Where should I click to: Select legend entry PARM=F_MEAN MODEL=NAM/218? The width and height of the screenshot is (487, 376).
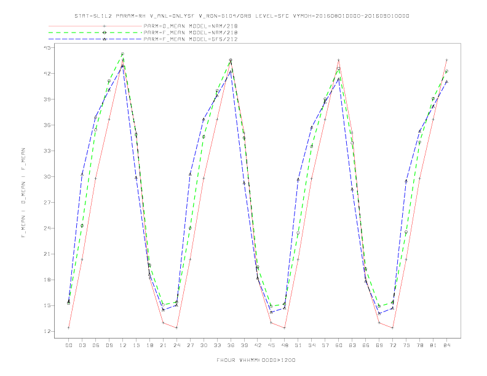[191, 33]
